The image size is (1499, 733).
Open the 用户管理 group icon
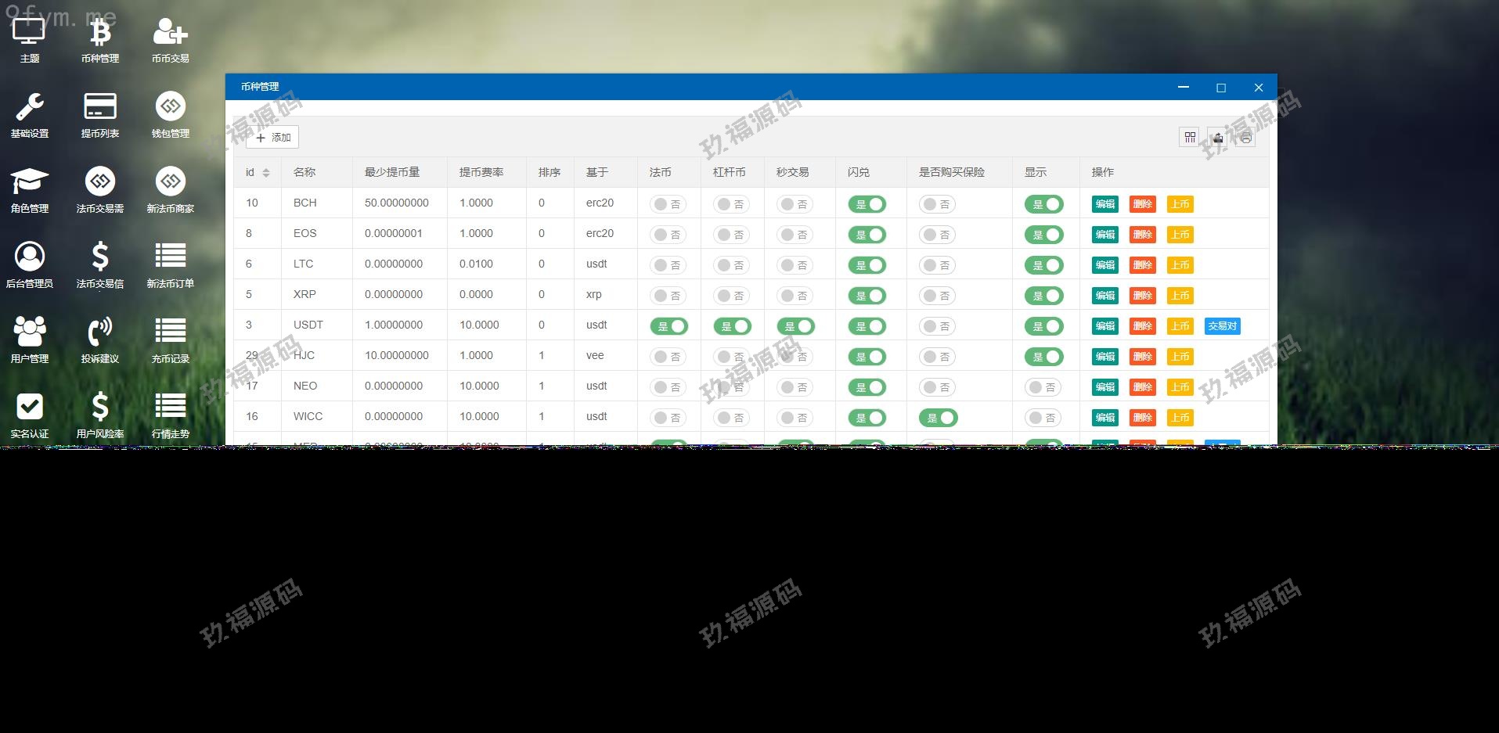point(30,340)
